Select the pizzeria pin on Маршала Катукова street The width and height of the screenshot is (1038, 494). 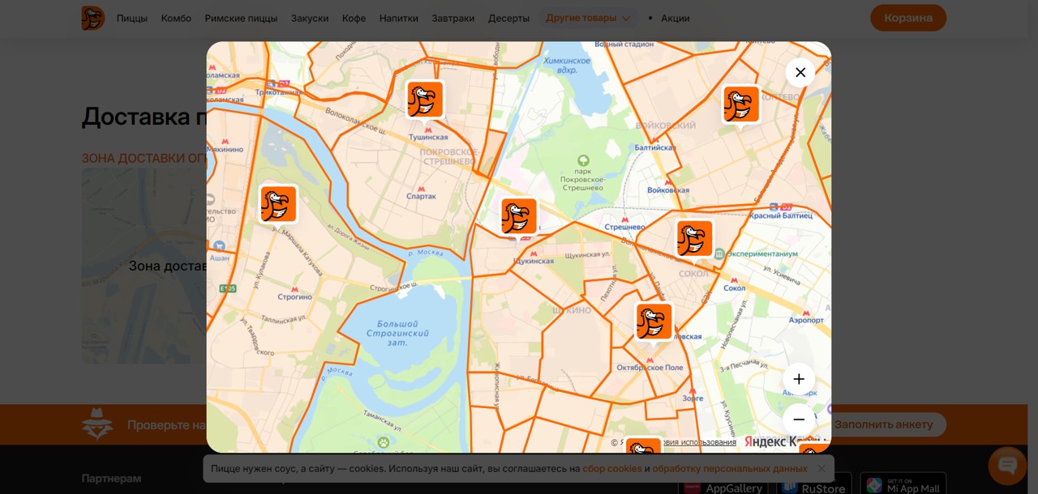click(x=278, y=204)
